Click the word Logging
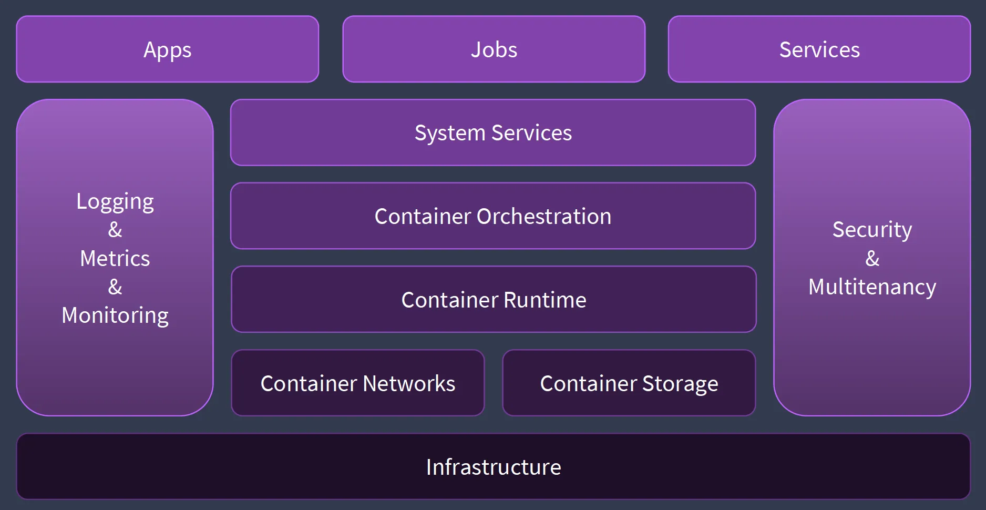The width and height of the screenshot is (986, 510). point(115,201)
